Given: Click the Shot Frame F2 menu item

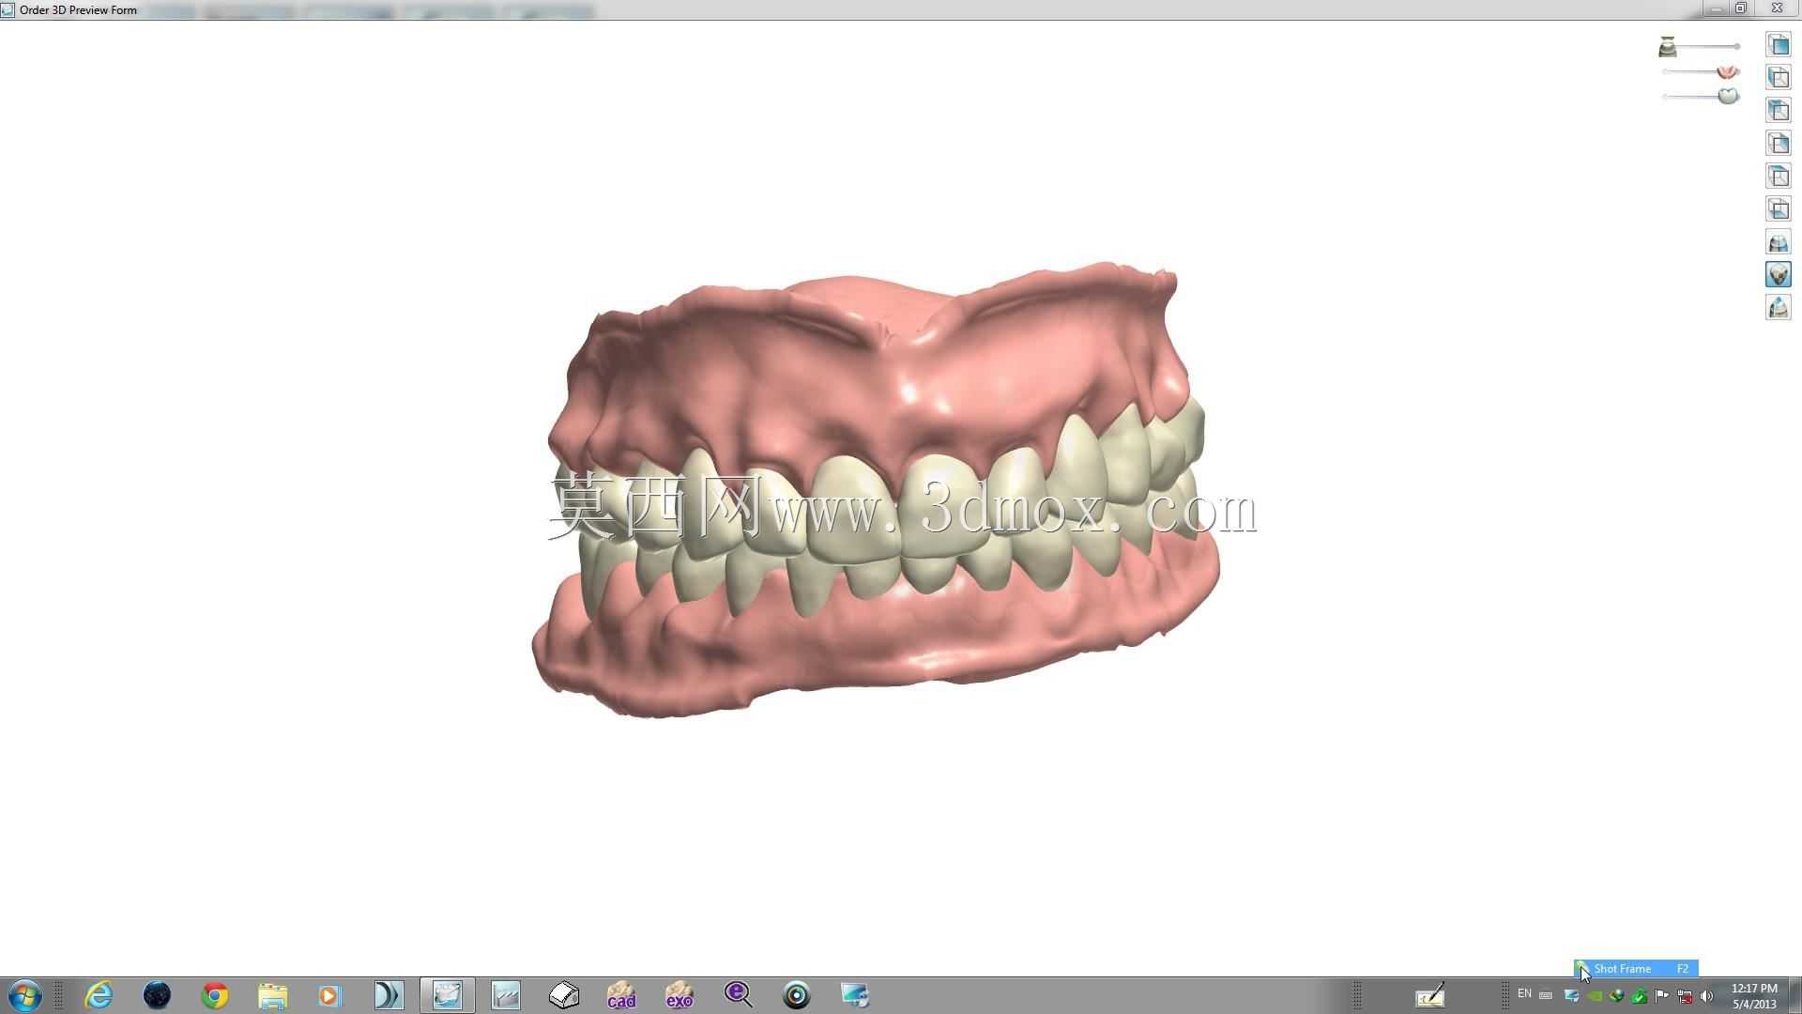Looking at the screenshot, I should coord(1636,968).
